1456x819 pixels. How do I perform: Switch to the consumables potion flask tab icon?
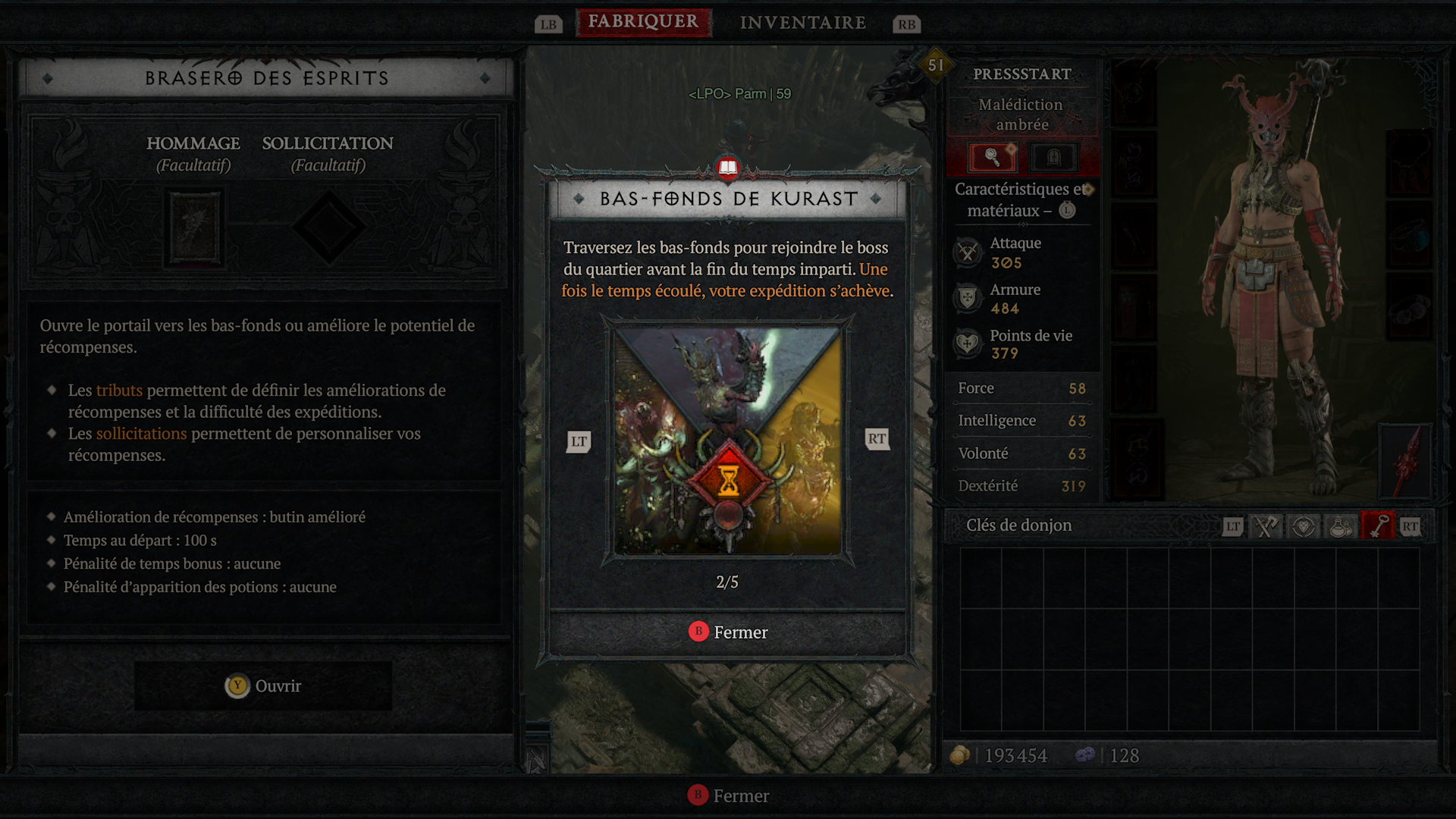[1340, 526]
